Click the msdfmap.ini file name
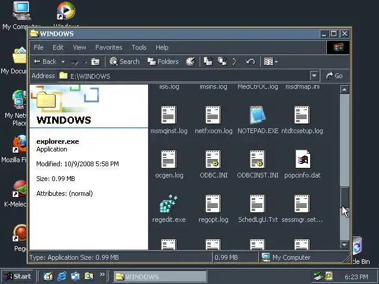379x284 pixels. [303, 87]
